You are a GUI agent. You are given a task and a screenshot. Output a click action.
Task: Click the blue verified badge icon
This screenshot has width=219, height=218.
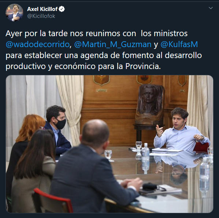62,9
